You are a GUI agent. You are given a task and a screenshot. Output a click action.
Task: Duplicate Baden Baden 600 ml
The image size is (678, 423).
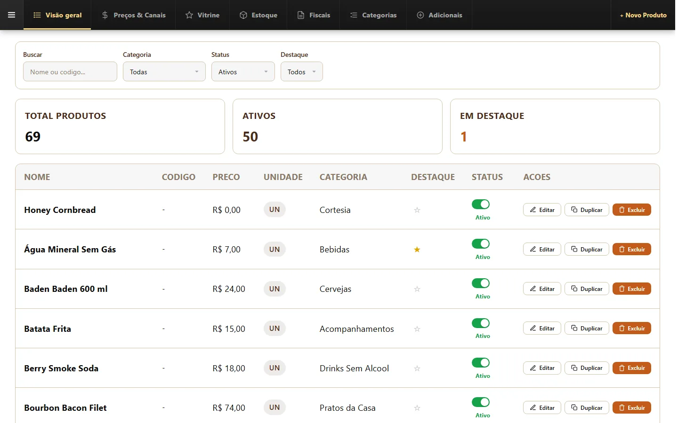click(x=587, y=289)
